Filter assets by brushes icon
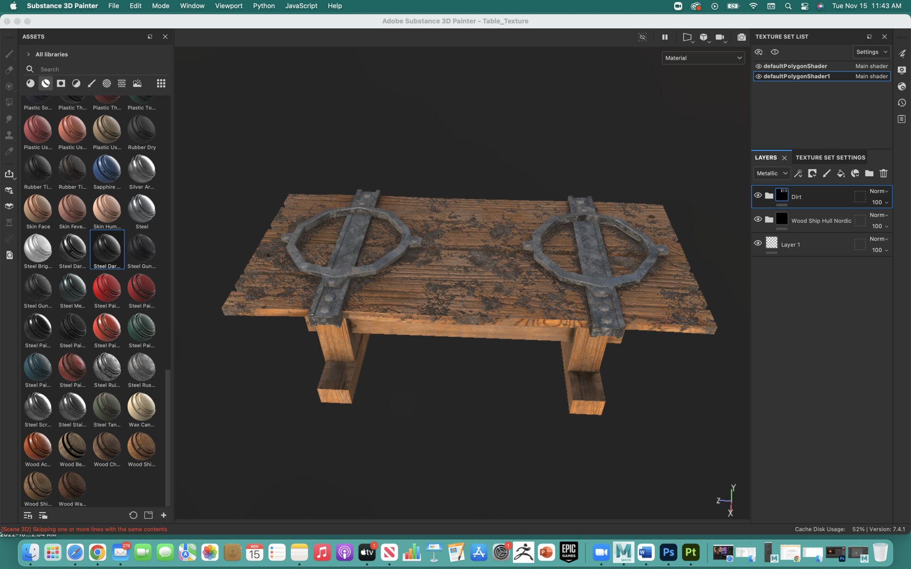The image size is (911, 569). pos(92,83)
